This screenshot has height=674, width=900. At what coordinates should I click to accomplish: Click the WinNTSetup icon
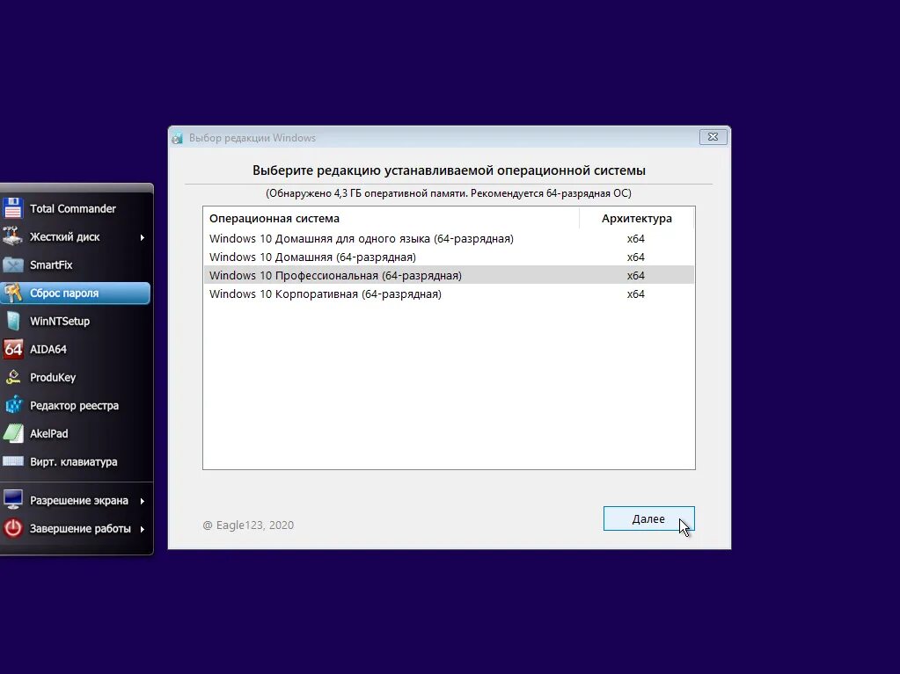[x=13, y=321]
